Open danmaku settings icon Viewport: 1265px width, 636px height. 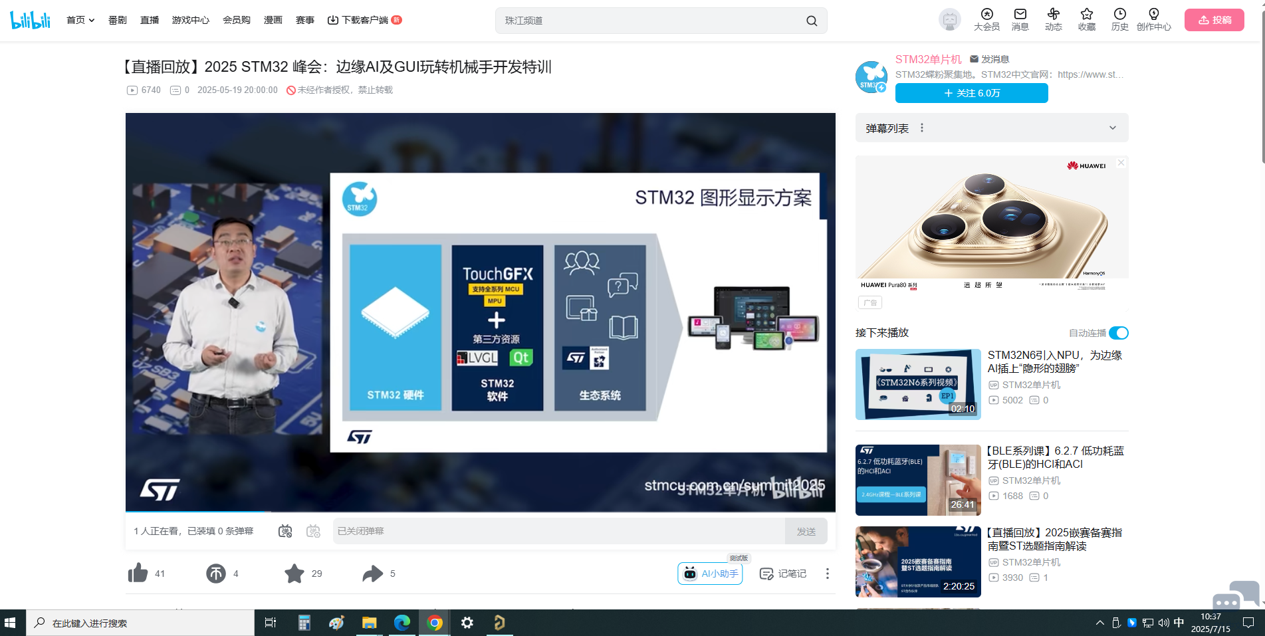coord(313,531)
